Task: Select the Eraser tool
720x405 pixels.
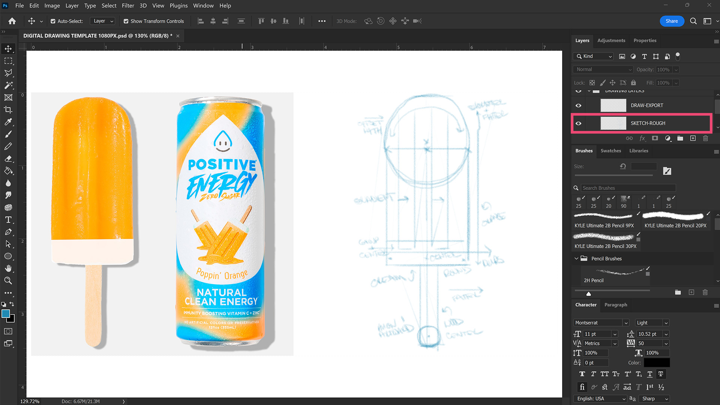Action: [x=8, y=158]
